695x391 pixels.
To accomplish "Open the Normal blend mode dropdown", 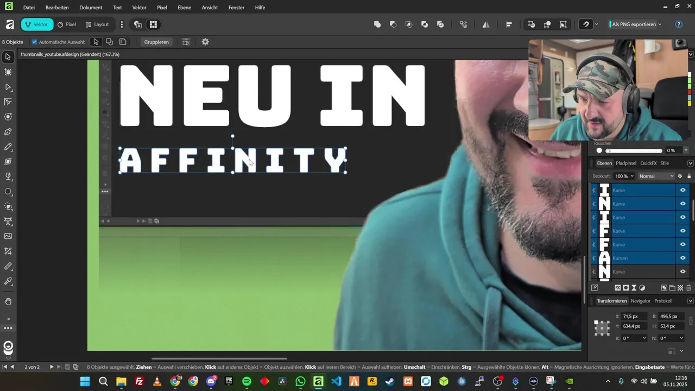I will pos(656,176).
